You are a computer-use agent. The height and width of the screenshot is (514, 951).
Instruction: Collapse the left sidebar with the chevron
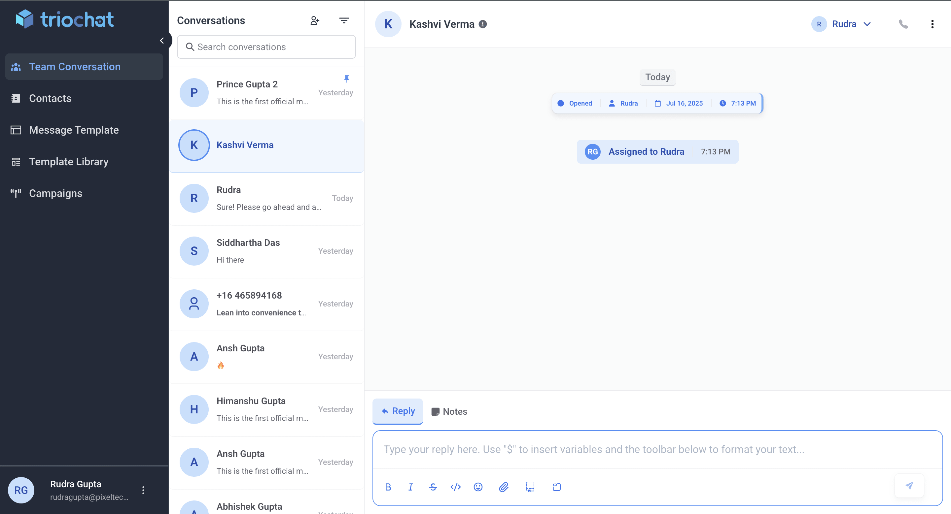(162, 41)
